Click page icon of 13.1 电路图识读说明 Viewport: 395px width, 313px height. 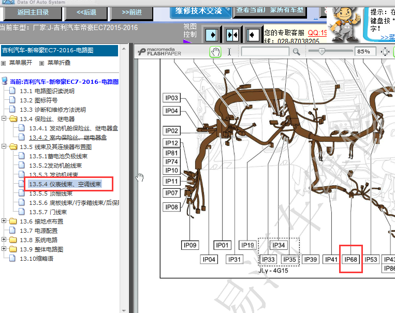point(12,91)
